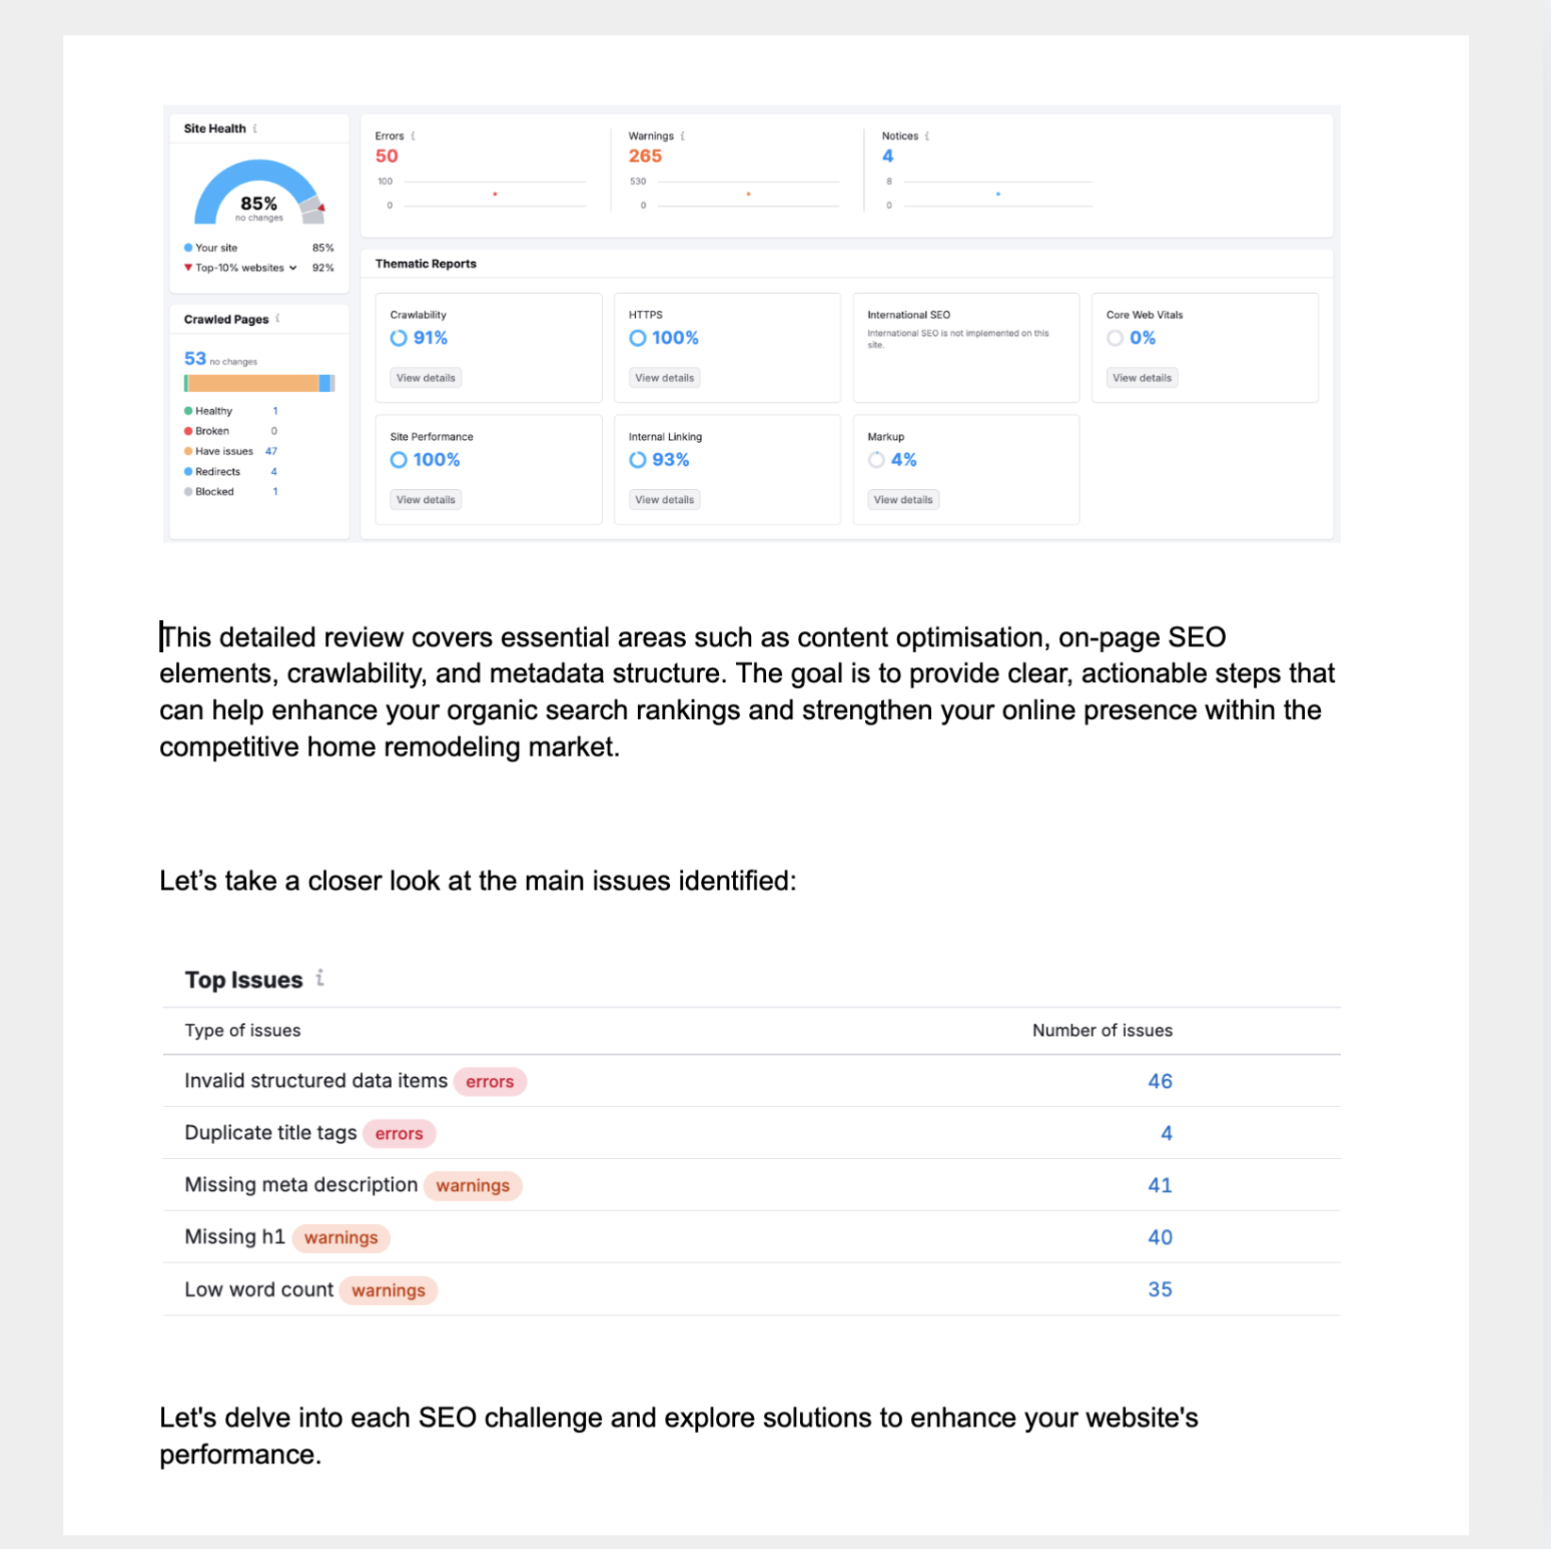
Task: Click the Crawled Pages stacked bar chart
Action: tap(258, 383)
